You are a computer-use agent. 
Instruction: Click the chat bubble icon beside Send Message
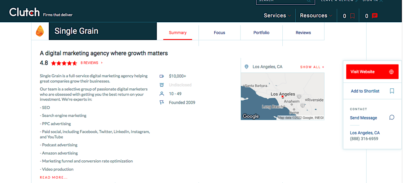point(392,118)
